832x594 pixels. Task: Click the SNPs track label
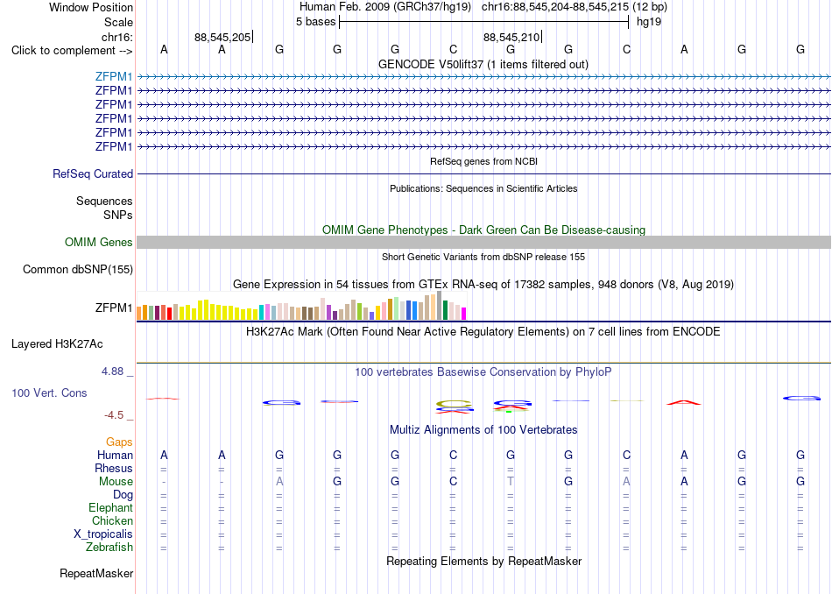[x=118, y=215]
